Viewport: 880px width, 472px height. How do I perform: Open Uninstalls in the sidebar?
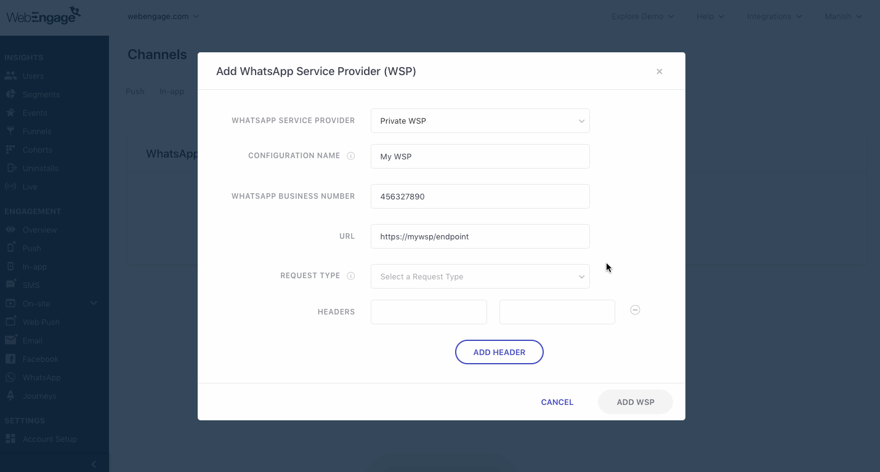[x=41, y=169]
